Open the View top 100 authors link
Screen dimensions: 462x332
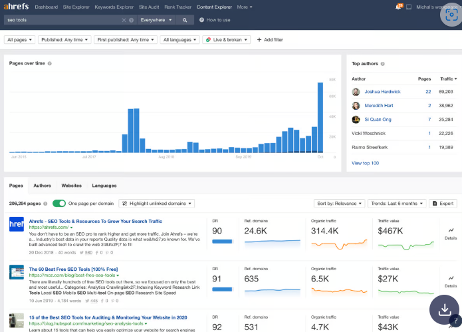pos(365,162)
